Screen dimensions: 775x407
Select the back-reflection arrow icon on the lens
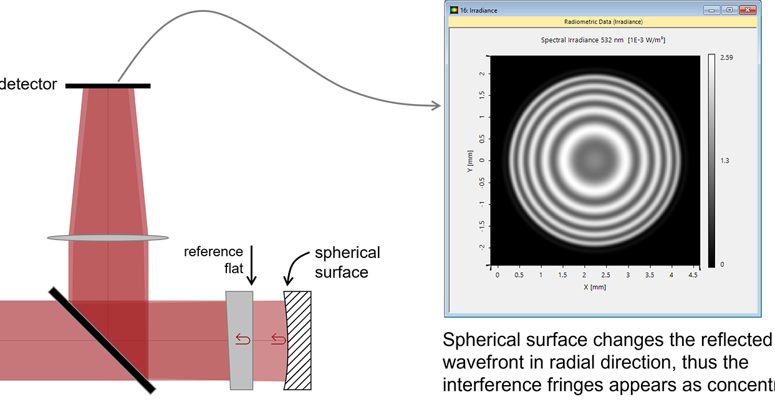(x=243, y=337)
